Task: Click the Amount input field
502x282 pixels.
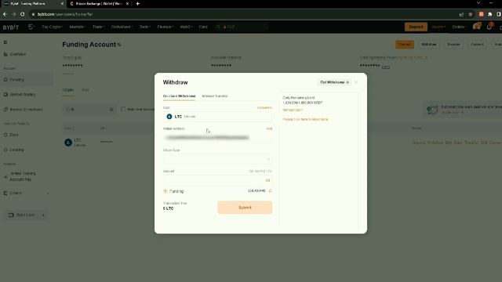Action: pos(217,180)
